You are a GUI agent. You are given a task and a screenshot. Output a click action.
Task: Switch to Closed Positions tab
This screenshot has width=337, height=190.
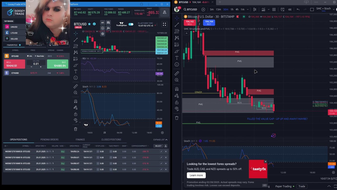[111, 140]
